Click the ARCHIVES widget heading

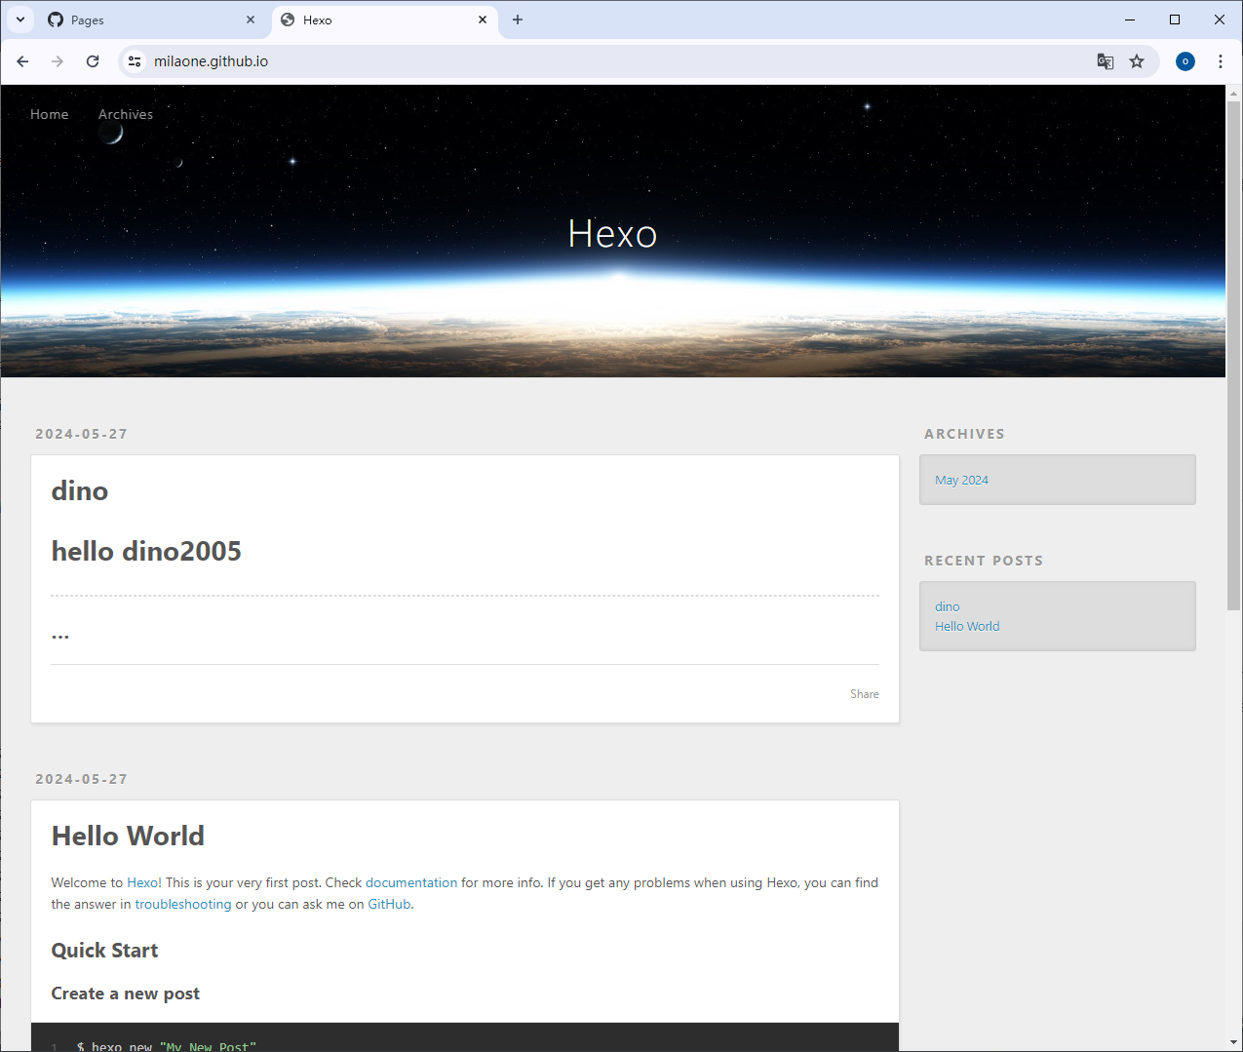(964, 434)
